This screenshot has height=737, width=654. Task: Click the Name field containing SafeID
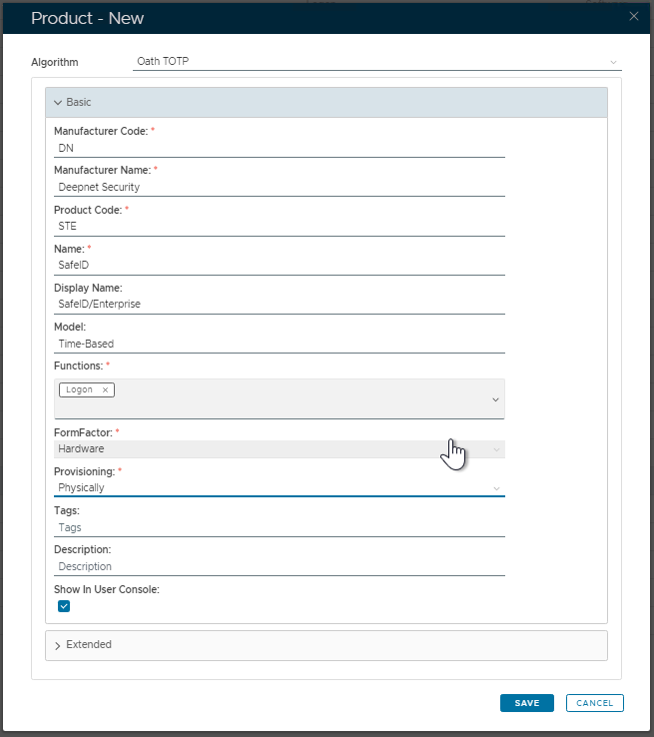pos(280,265)
